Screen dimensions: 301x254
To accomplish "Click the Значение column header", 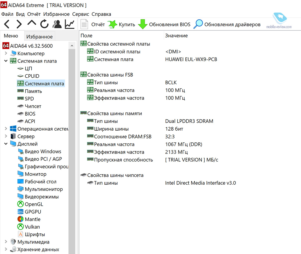I will (176, 36).
